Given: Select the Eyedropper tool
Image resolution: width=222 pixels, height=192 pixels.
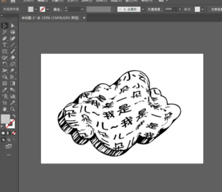Looking at the screenshot, I should [4, 90].
